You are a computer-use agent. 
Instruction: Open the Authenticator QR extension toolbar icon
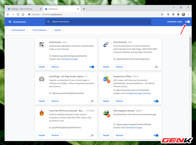168,14
